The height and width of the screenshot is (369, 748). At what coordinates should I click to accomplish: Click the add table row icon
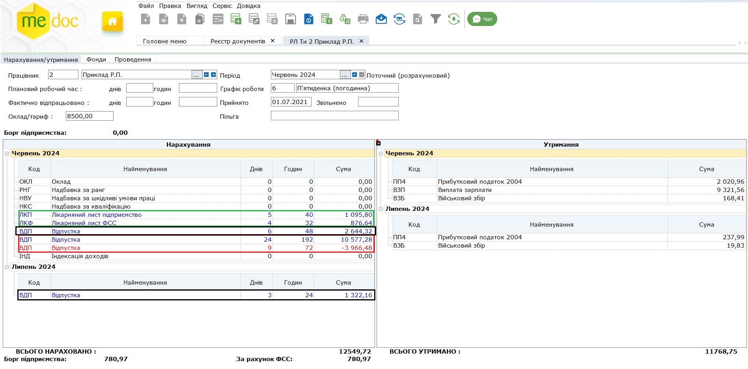(236, 19)
